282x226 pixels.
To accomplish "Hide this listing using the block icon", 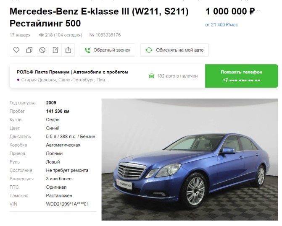I will [x=42, y=50].
